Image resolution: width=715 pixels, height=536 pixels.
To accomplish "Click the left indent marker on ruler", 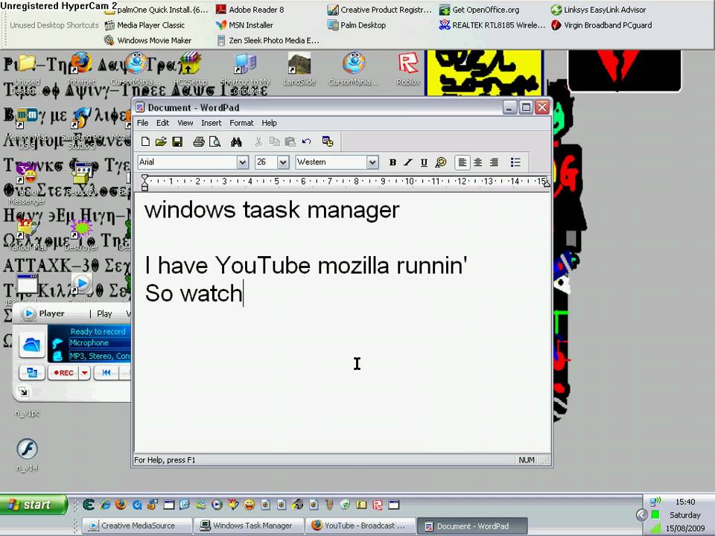I will point(144,182).
